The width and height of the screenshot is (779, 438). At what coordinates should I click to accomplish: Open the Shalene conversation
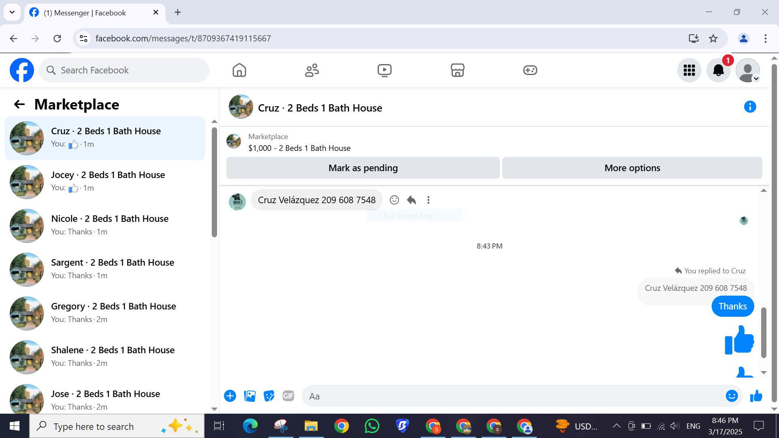[105, 357]
